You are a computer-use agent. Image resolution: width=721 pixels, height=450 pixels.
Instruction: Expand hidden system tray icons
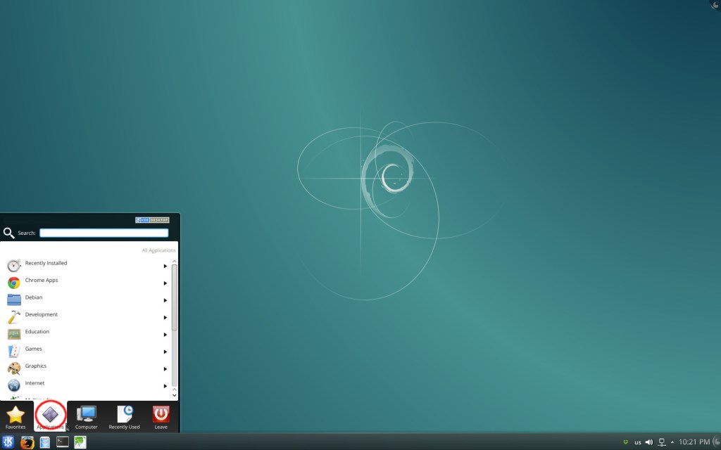point(672,442)
